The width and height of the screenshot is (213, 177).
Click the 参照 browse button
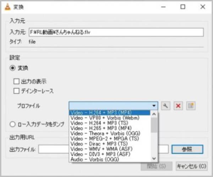point(187,149)
